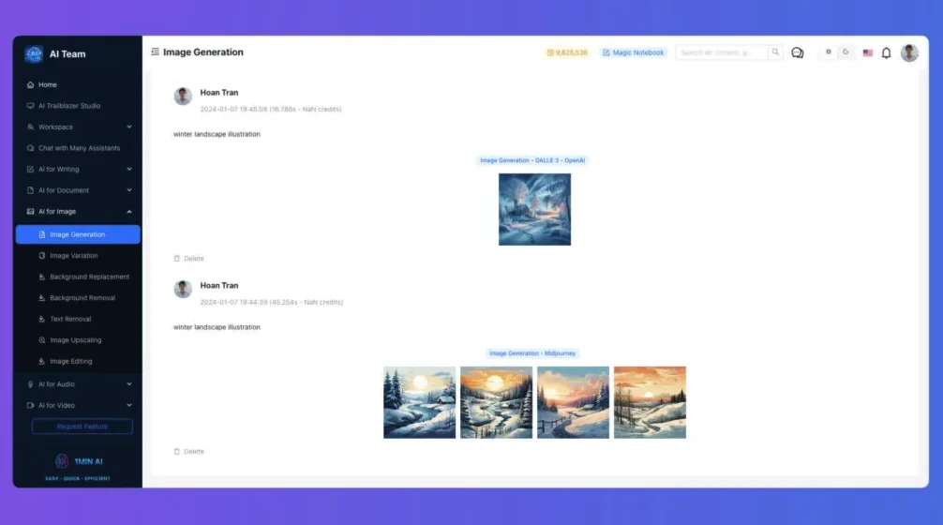Click Hoan Tran avatar on DALLE entry
Screen dimensions: 943x525
(x=183, y=97)
